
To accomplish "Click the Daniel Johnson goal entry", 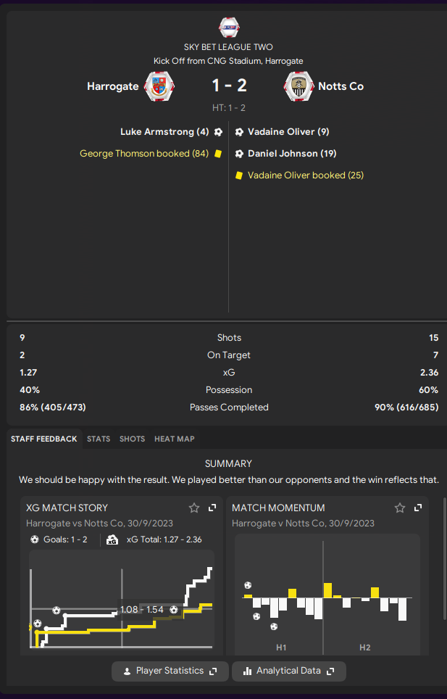I will coord(286,154).
